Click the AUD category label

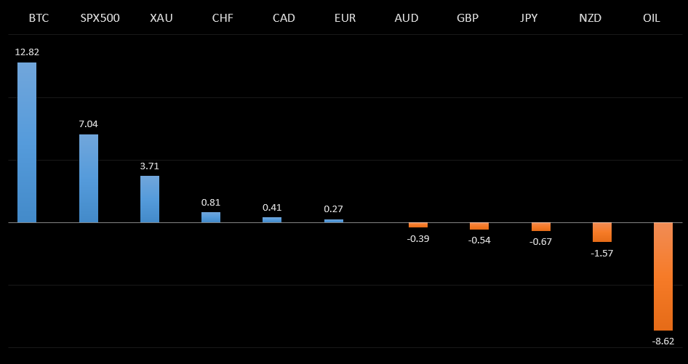(x=406, y=17)
